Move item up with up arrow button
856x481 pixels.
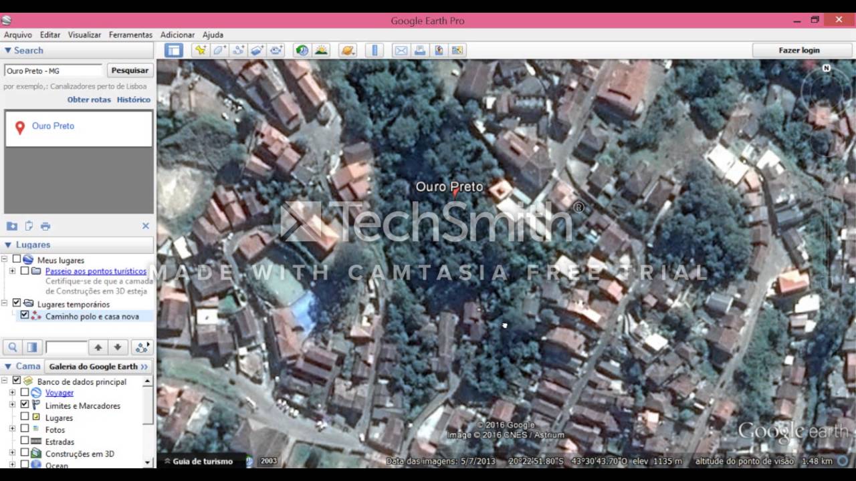click(x=98, y=347)
